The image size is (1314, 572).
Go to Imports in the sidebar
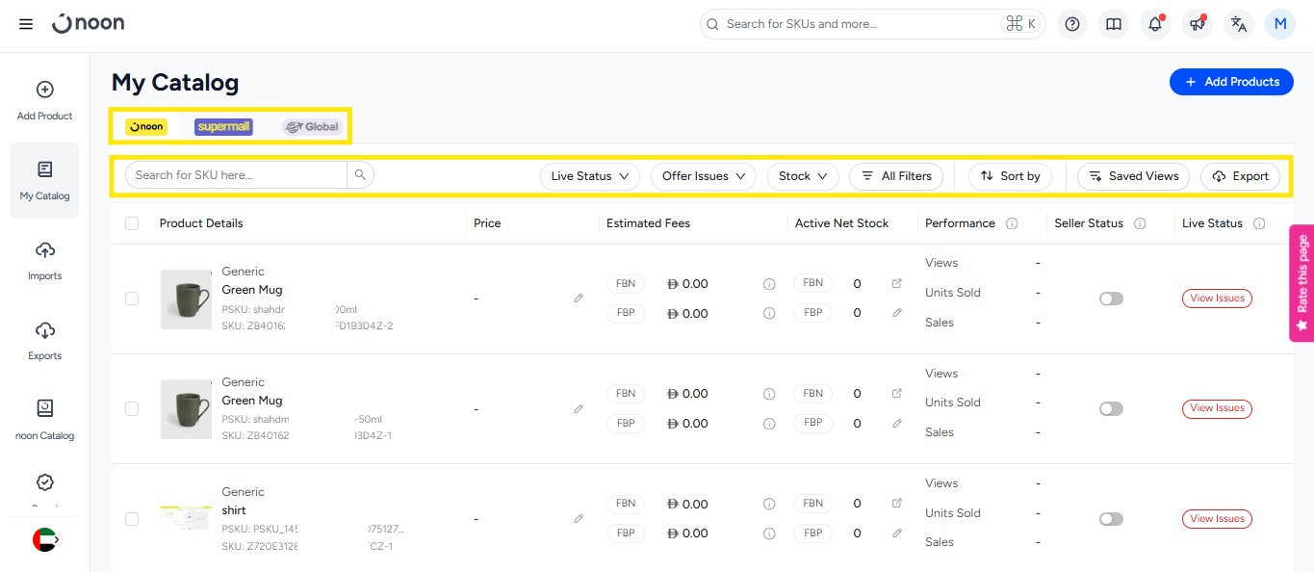(x=44, y=261)
